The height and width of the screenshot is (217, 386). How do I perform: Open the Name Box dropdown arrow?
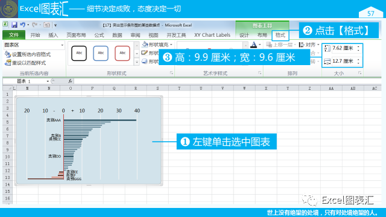tap(48, 81)
